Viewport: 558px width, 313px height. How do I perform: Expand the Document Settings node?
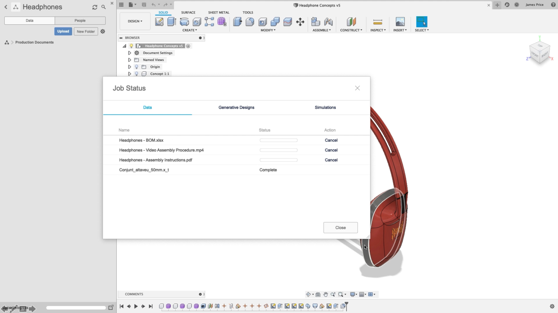tap(130, 53)
